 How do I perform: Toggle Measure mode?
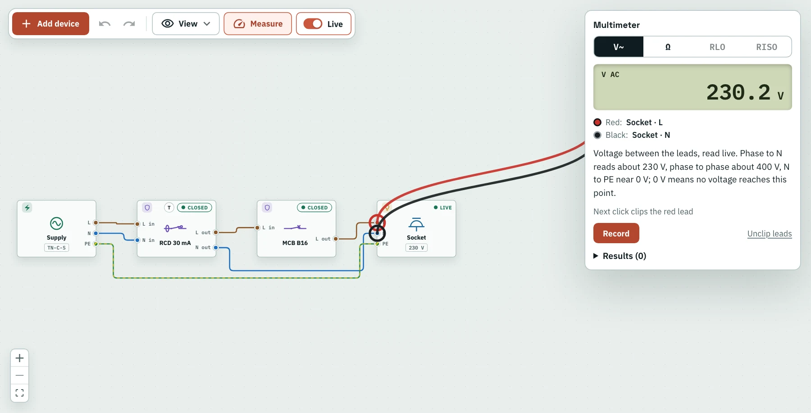coord(258,24)
